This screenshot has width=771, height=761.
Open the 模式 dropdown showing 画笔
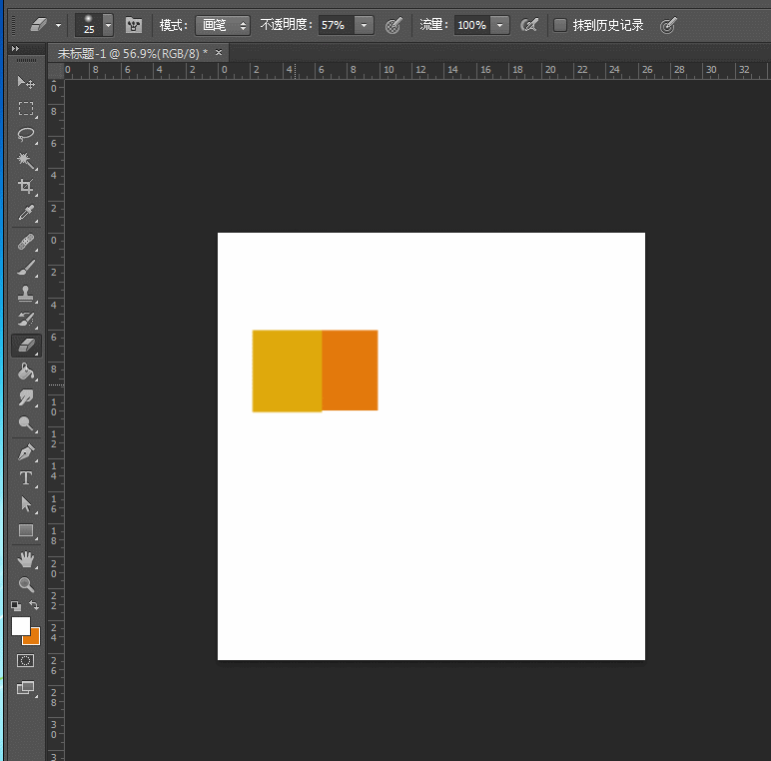pos(223,25)
